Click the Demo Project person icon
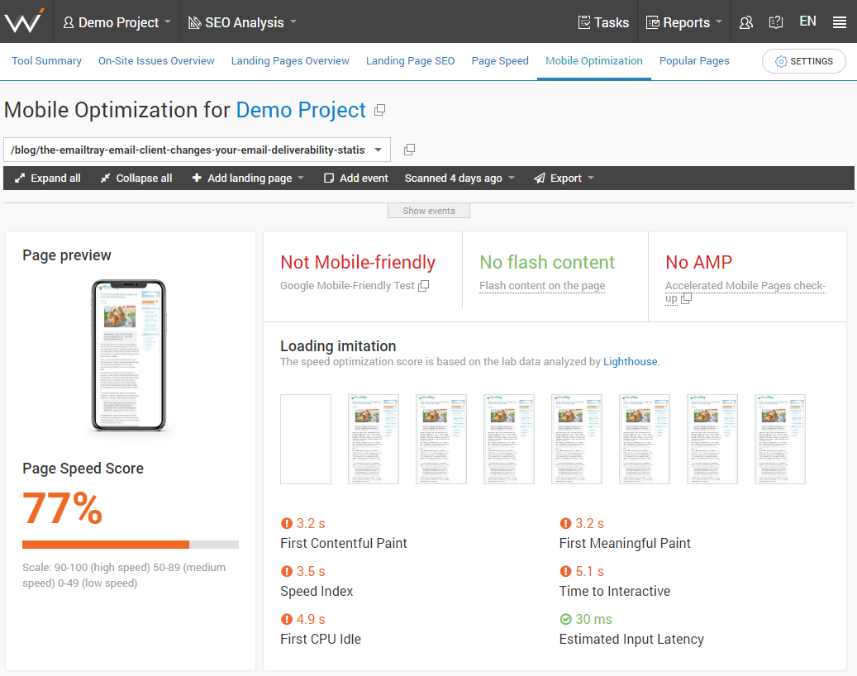Viewport: 857px width, 676px height. coord(69,22)
